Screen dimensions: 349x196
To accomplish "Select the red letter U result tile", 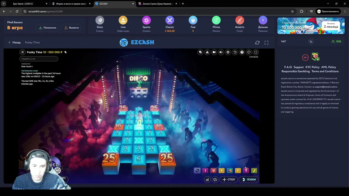I will click(213, 171).
